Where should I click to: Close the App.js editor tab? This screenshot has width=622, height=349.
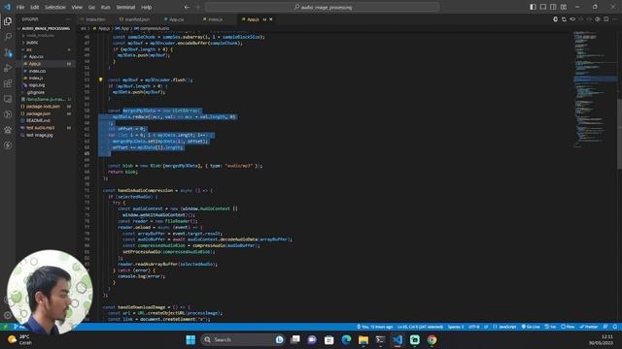[271, 19]
